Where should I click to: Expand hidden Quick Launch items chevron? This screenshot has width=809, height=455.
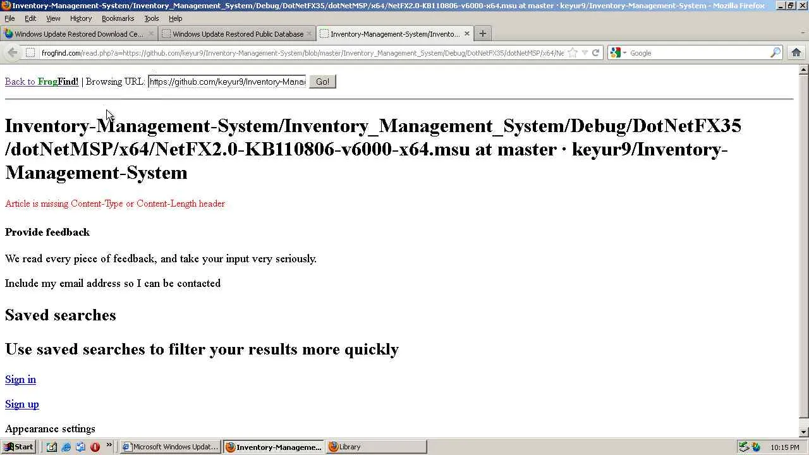coord(109,446)
